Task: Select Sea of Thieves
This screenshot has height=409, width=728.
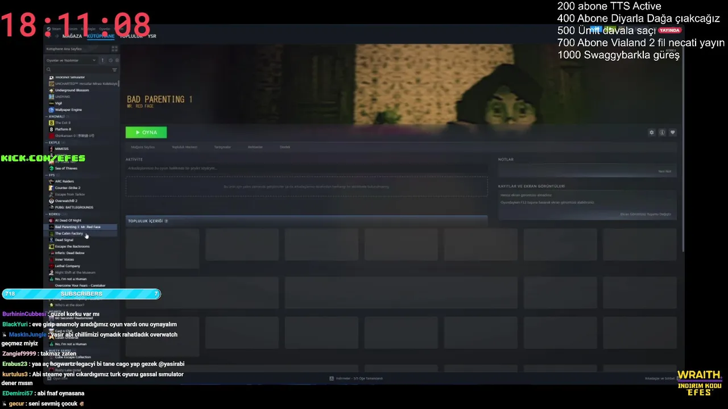Action: 66,168
